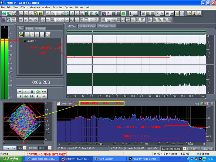Open the CD Project View toolbar icon
Image resolution: width=216 pixels, height=162 pixels.
(14, 13)
